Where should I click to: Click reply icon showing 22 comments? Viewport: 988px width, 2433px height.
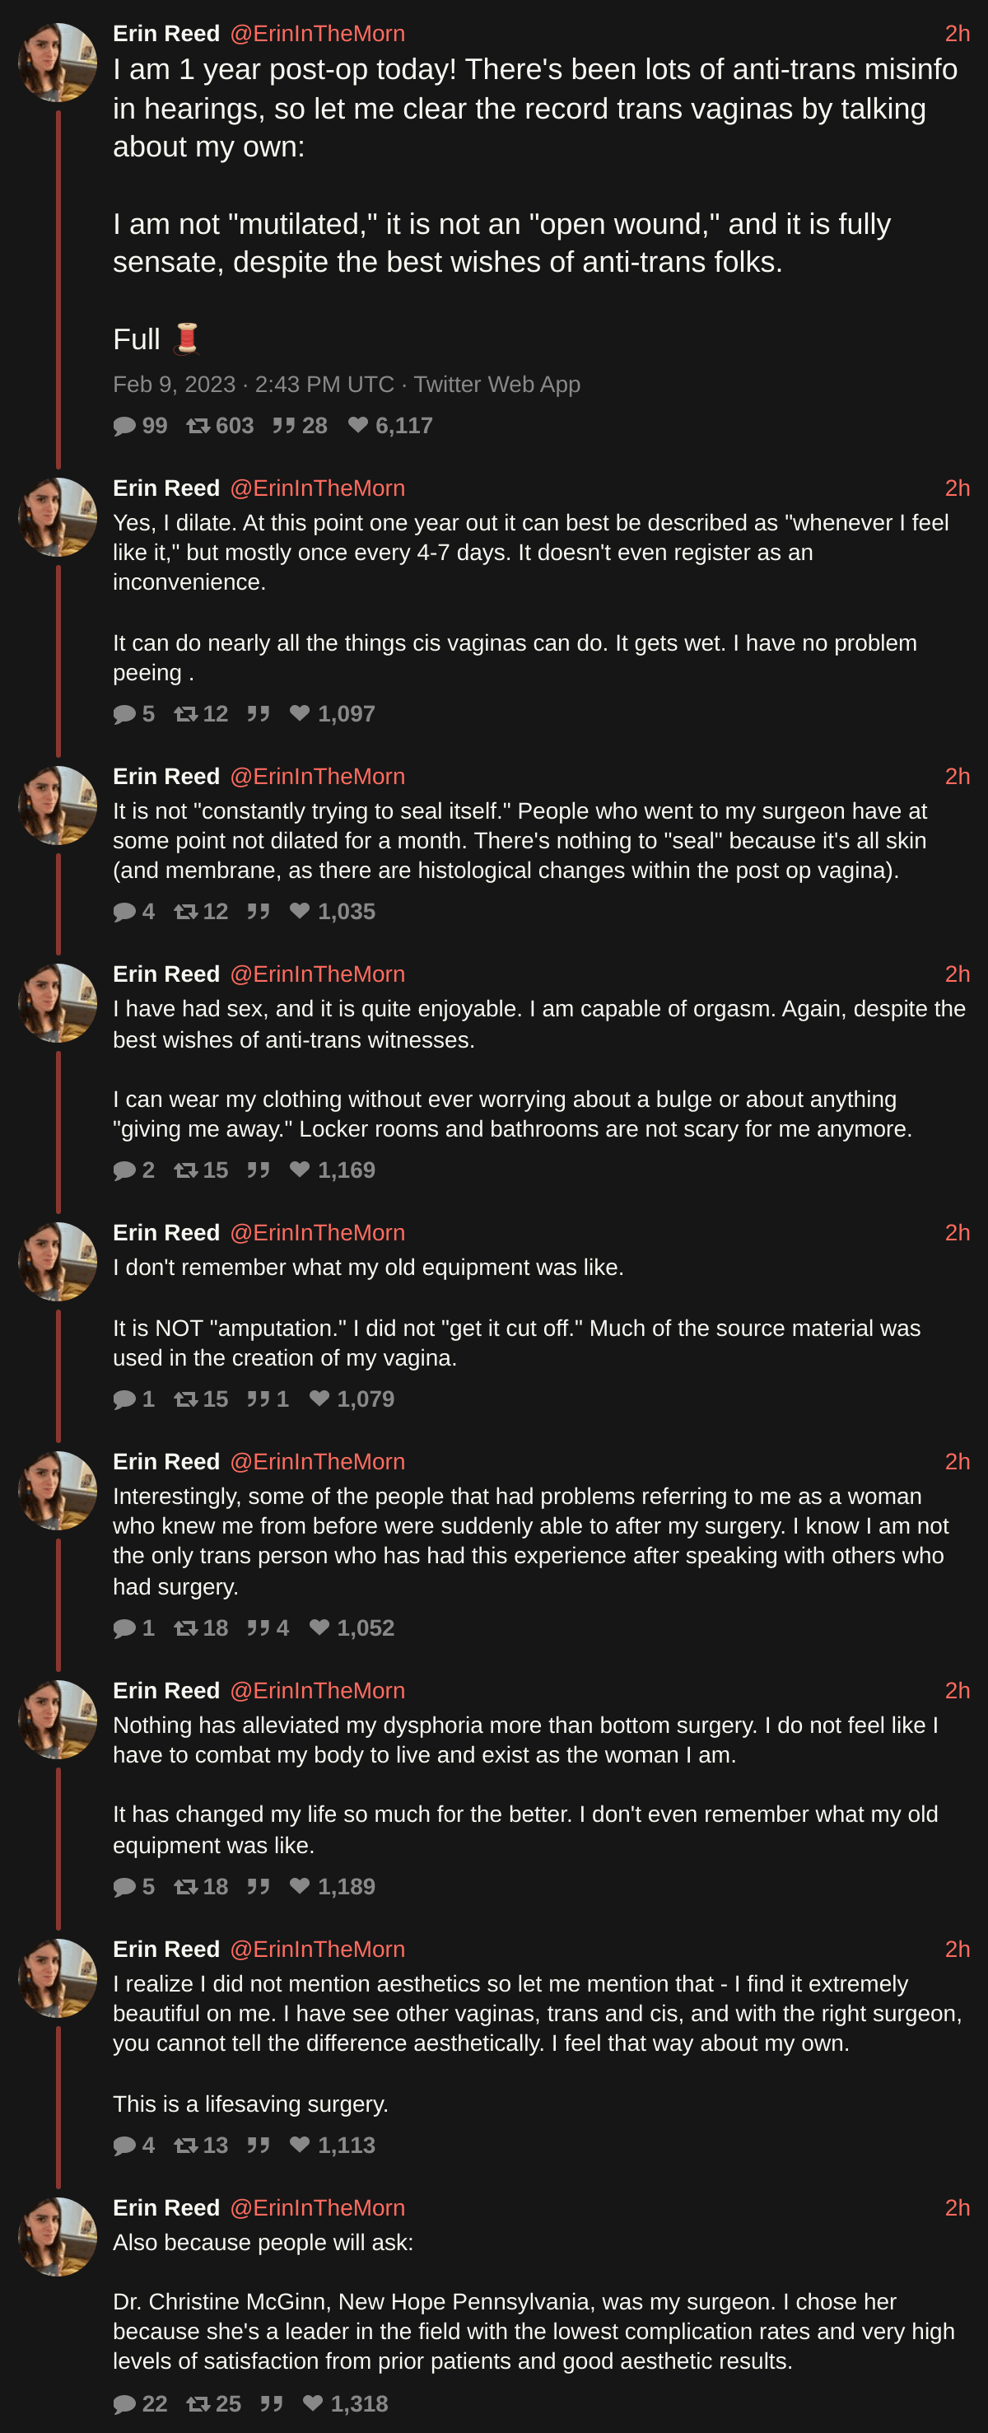point(124,2403)
